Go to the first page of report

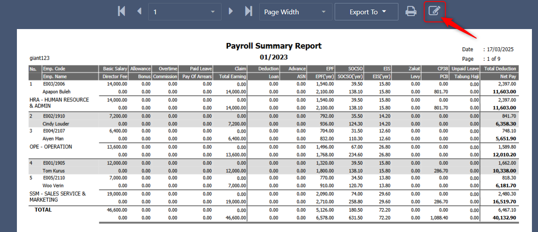pyautogui.click(x=122, y=12)
